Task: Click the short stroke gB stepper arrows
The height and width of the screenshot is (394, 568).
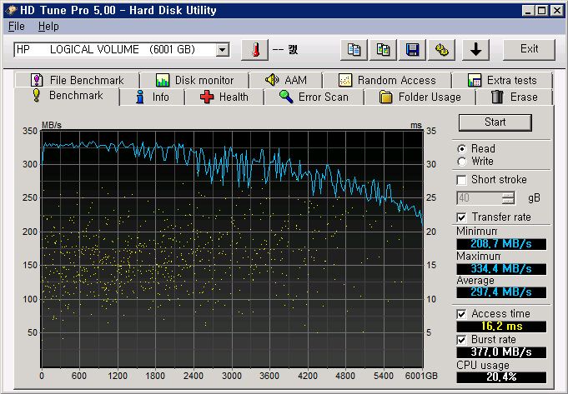Action: point(508,198)
